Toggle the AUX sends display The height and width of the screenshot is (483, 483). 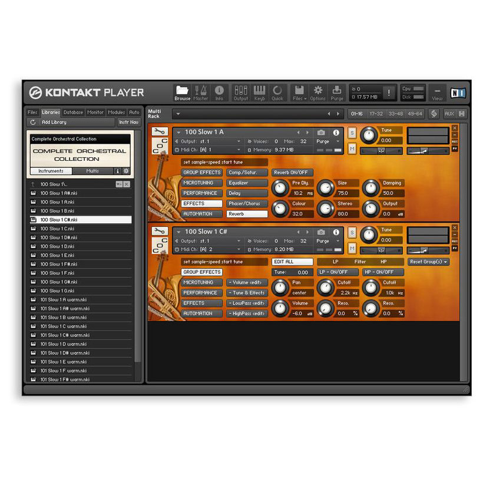449,114
